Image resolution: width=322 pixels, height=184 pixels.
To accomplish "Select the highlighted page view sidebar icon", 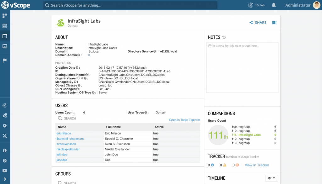I will pyautogui.click(x=5, y=36).
